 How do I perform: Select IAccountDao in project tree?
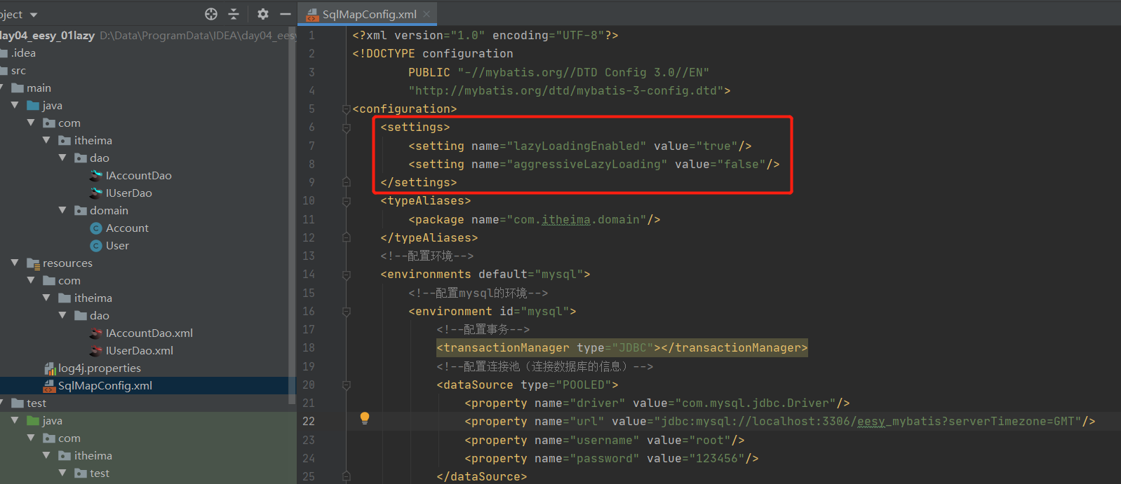138,175
